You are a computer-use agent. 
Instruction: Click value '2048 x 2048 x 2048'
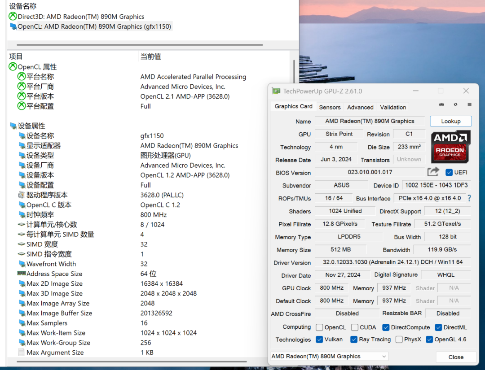pyautogui.click(x=168, y=293)
